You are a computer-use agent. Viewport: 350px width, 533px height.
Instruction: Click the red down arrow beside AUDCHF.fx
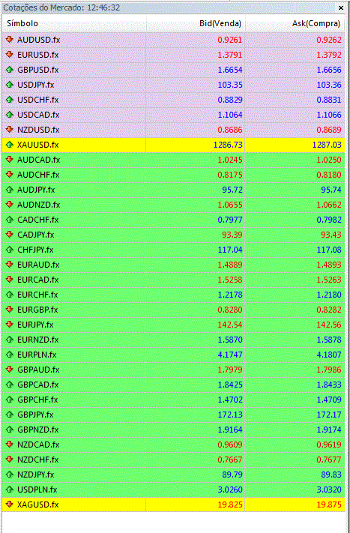(10, 175)
